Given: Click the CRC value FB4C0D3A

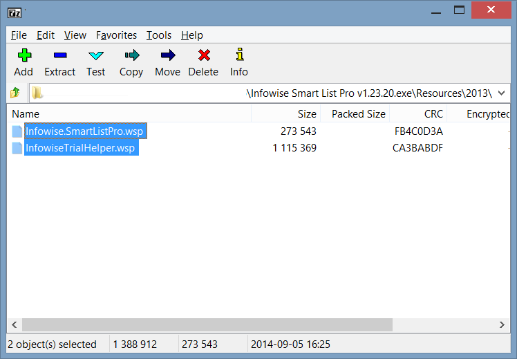Looking at the screenshot, I should tap(418, 131).
